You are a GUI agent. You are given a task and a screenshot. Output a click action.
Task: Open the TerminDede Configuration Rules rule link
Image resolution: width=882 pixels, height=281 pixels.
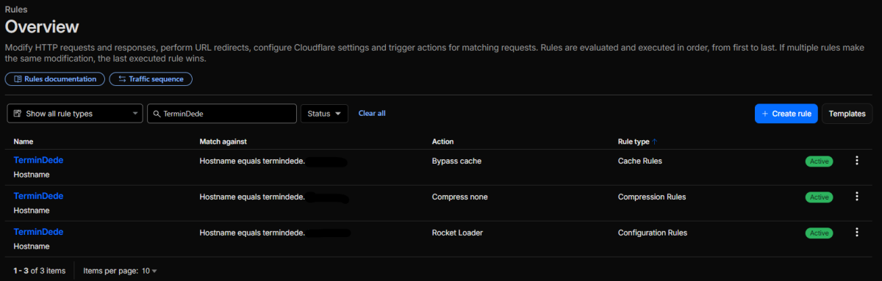[x=38, y=232]
